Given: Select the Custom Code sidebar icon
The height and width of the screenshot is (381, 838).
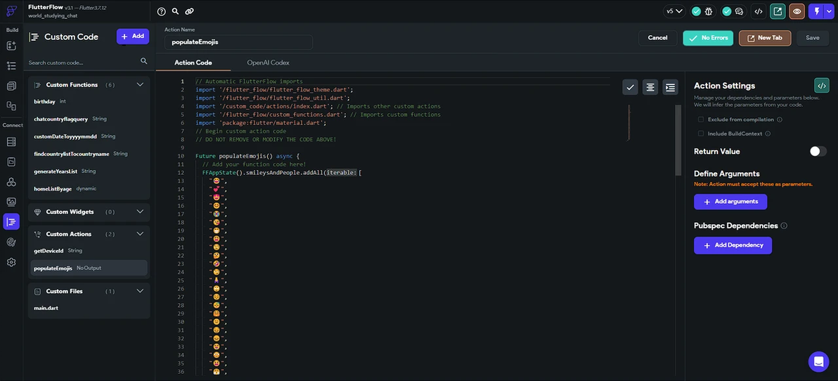Looking at the screenshot, I should tap(11, 221).
